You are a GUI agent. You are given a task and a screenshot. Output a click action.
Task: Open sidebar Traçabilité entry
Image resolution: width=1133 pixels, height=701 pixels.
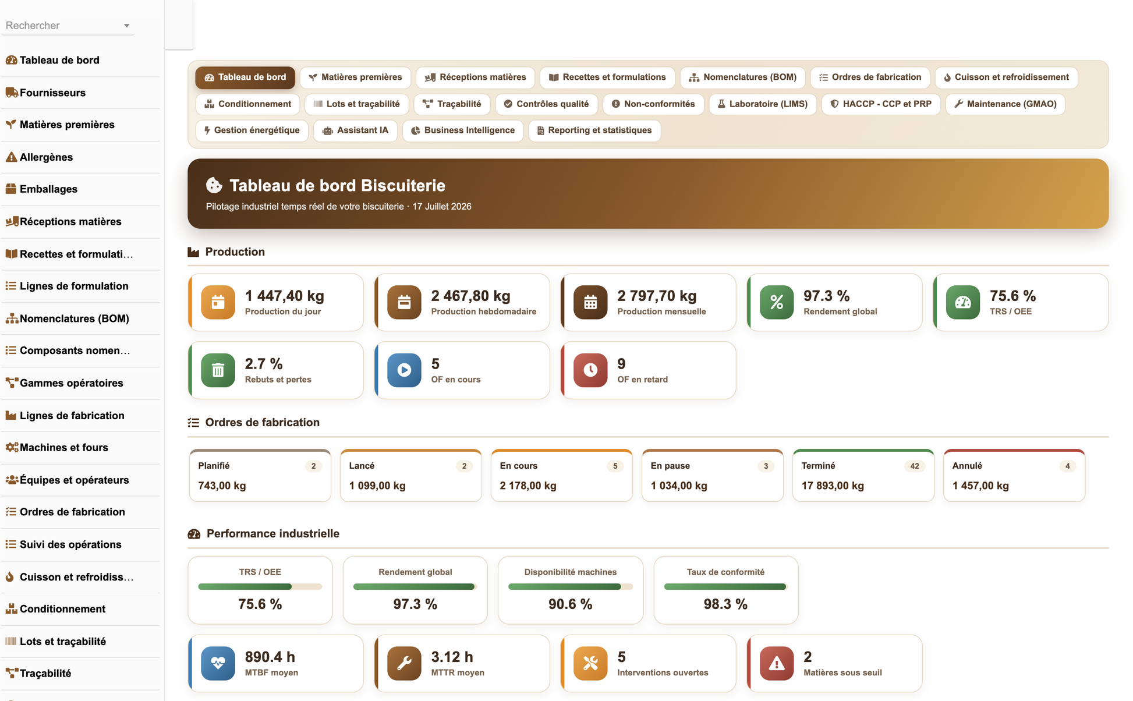(x=81, y=674)
